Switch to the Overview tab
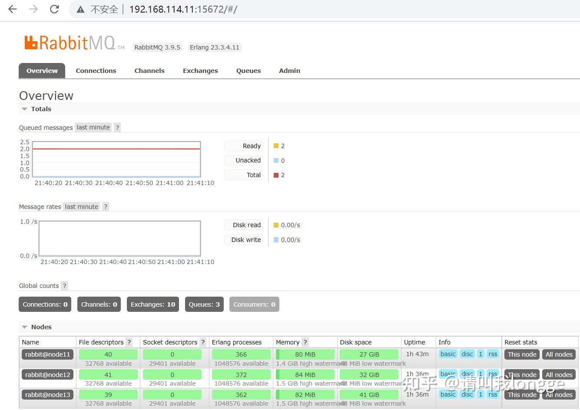The width and height of the screenshot is (580, 410). click(x=42, y=71)
